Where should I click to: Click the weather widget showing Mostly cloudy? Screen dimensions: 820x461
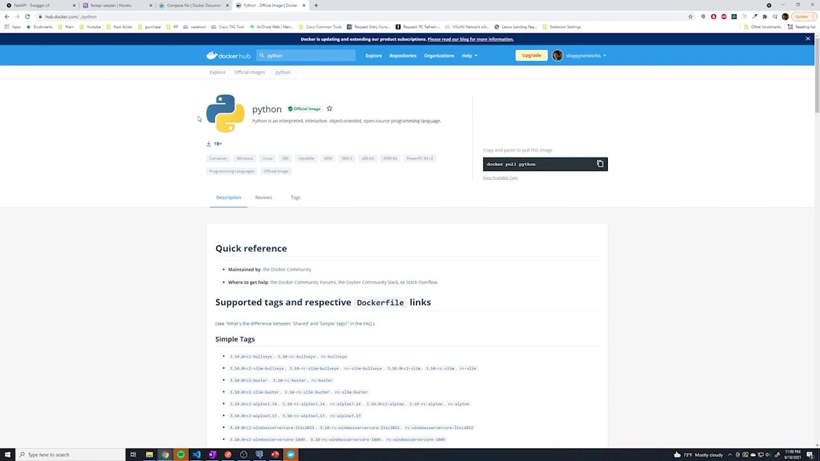[x=698, y=455]
